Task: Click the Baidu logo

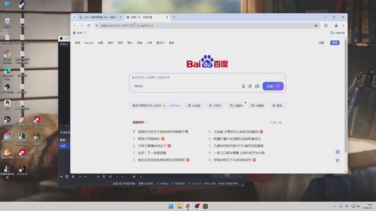Action: point(207,62)
